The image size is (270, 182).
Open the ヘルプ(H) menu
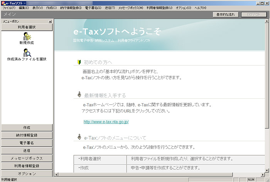(x=200, y=8)
